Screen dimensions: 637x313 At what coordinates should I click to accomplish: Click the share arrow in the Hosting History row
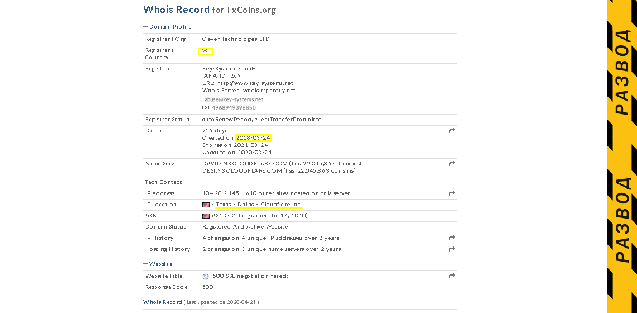click(x=451, y=249)
